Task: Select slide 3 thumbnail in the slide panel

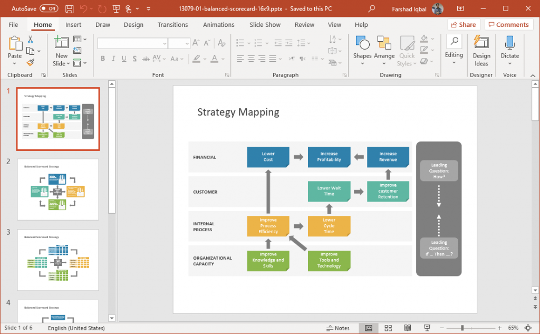Action: (x=58, y=260)
